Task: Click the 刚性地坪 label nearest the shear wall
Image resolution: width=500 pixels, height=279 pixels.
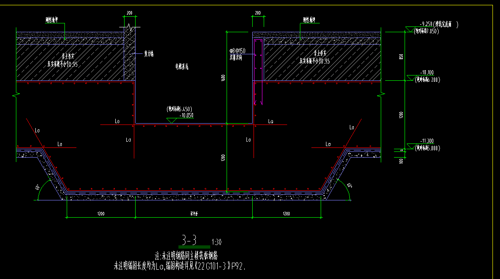Action: [x=52, y=20]
